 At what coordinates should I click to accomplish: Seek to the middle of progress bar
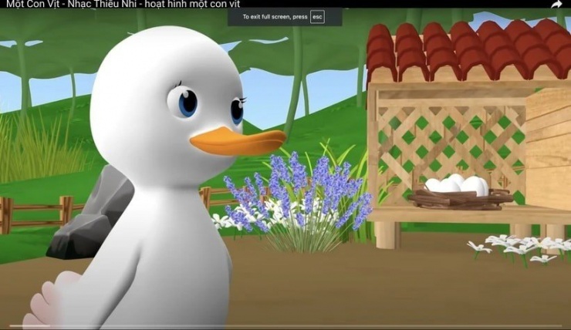[x=285, y=327]
